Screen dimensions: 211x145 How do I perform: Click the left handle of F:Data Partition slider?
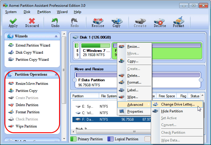(74, 80)
